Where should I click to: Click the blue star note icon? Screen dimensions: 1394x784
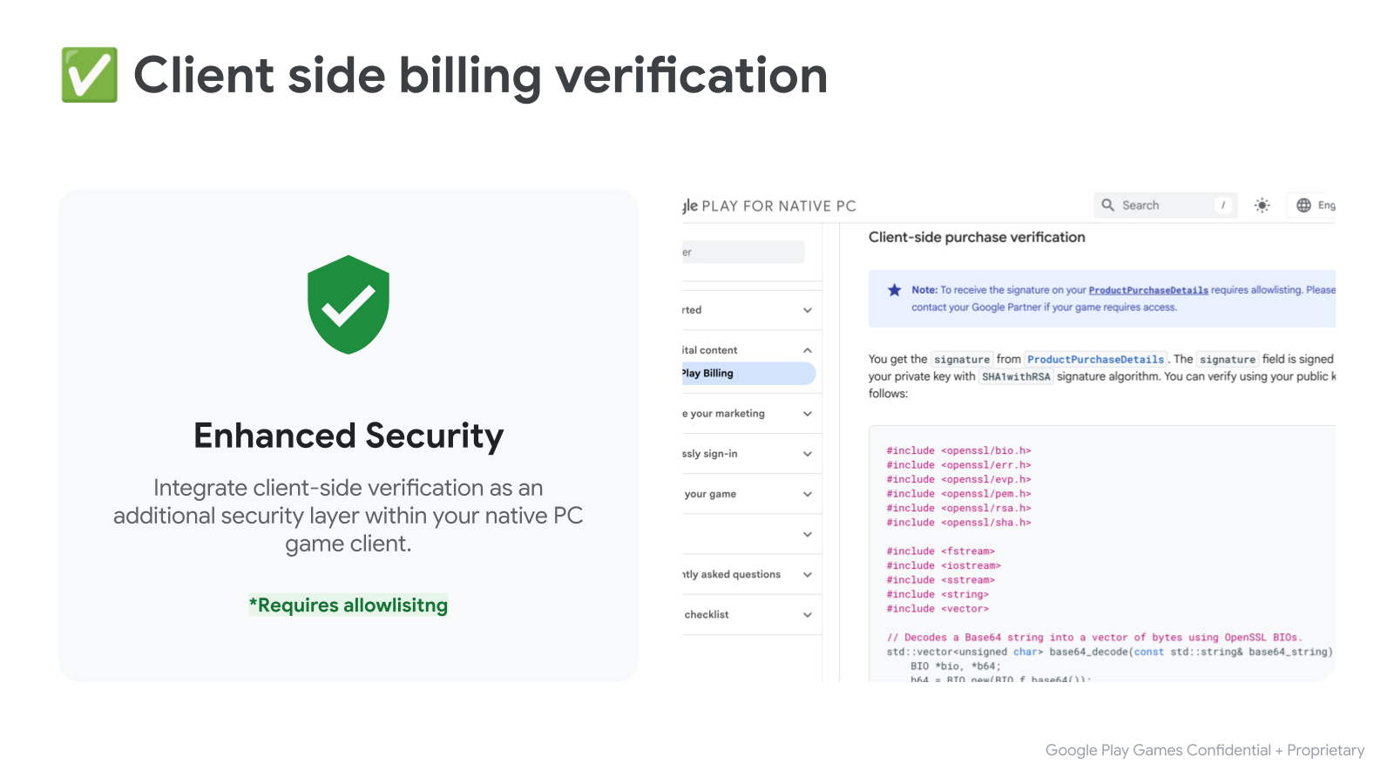click(x=894, y=290)
